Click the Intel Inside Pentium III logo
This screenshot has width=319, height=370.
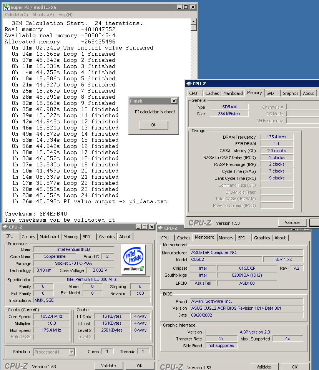click(133, 260)
